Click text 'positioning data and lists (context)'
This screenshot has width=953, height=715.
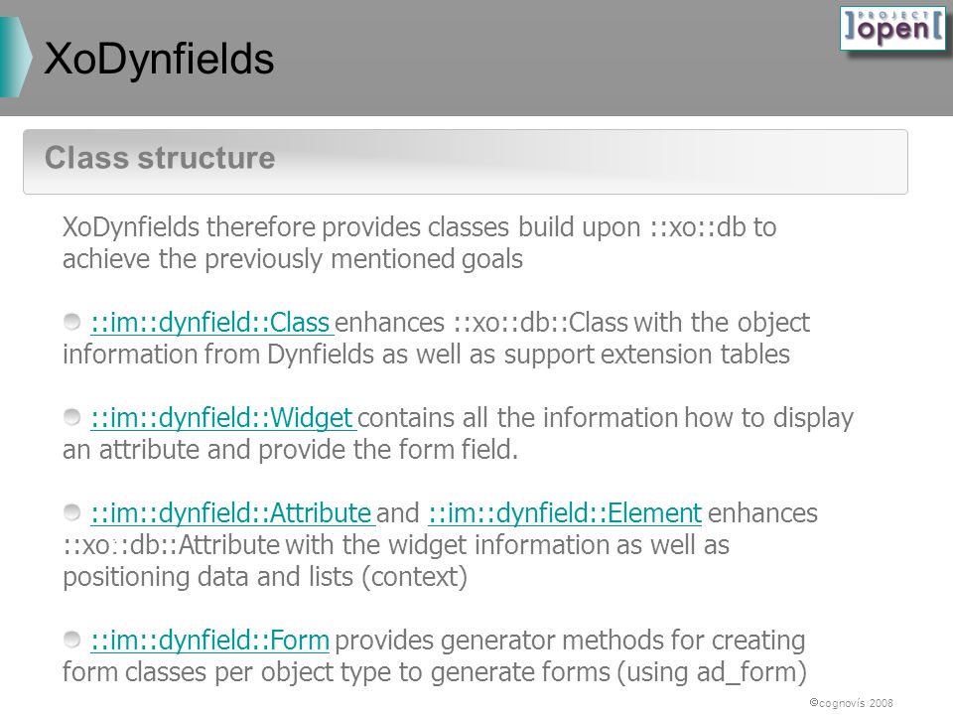click(265, 576)
